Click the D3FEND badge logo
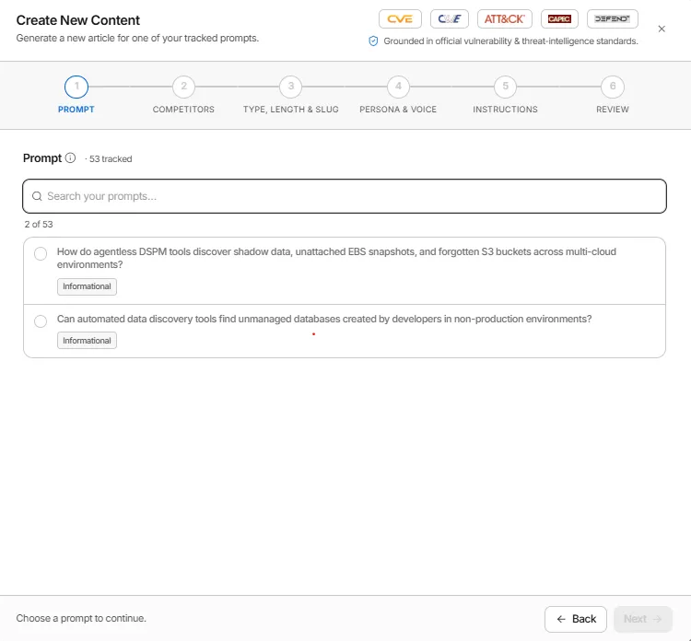This screenshot has width=691, height=641. (x=612, y=19)
